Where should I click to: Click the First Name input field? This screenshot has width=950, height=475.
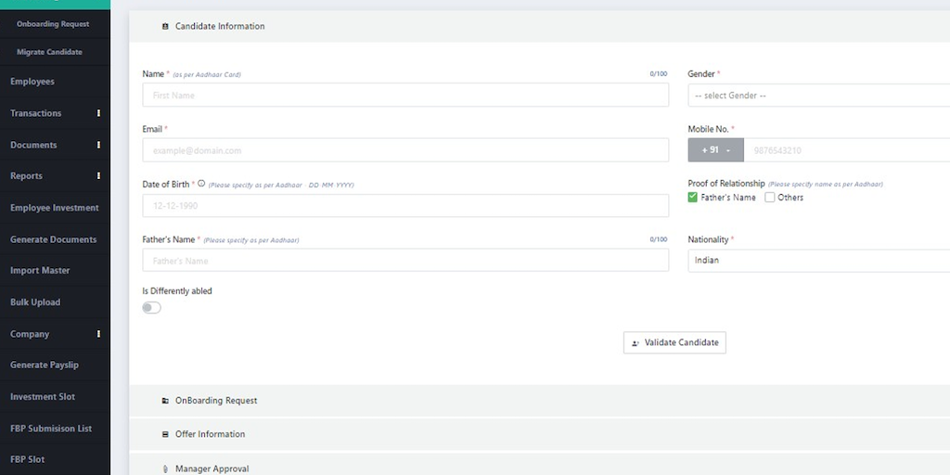[x=404, y=96]
